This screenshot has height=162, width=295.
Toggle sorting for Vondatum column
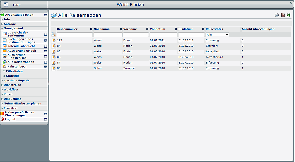point(176,29)
